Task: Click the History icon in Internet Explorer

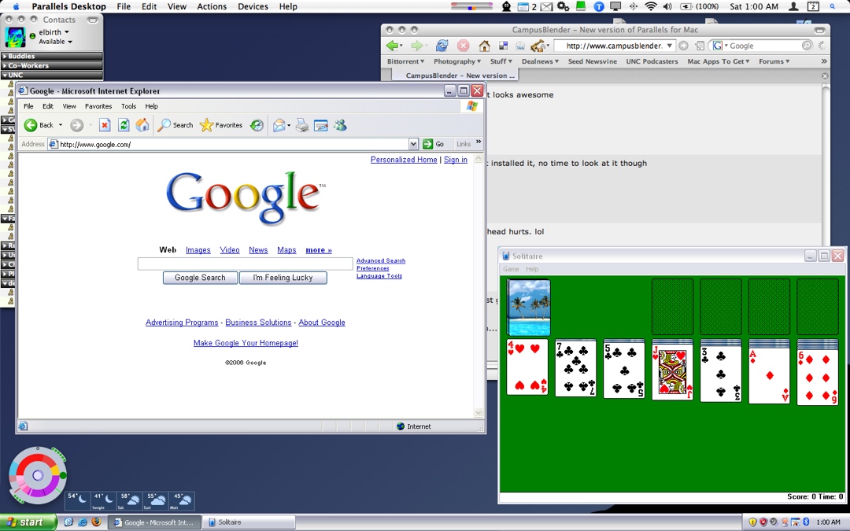Action: pos(257,125)
